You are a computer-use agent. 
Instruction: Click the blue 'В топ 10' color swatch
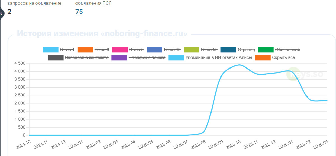(x=154, y=50)
